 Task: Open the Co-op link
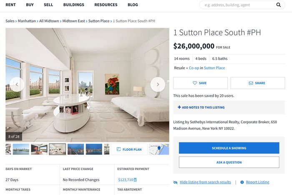(194, 68)
